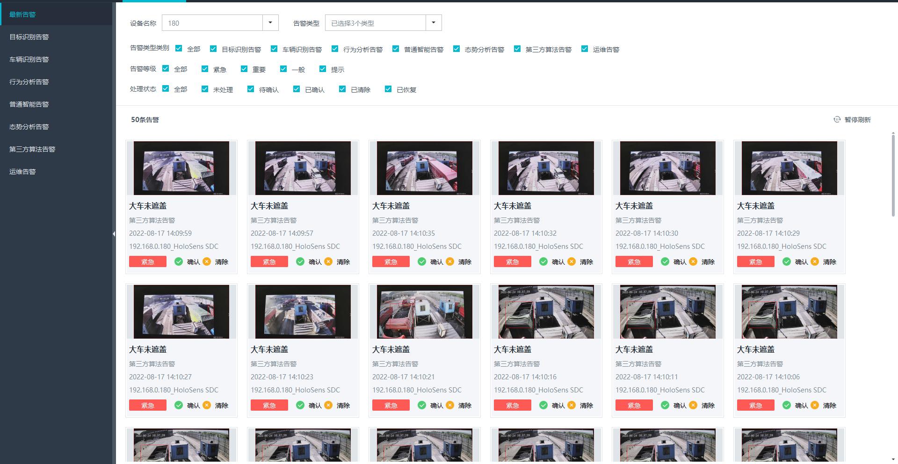The width and height of the screenshot is (898, 464).
Task: Open snapshot thumbnail of 14:09:59 alarm
Action: point(181,168)
